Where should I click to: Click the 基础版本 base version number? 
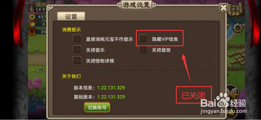pyautogui.click(x=111, y=97)
